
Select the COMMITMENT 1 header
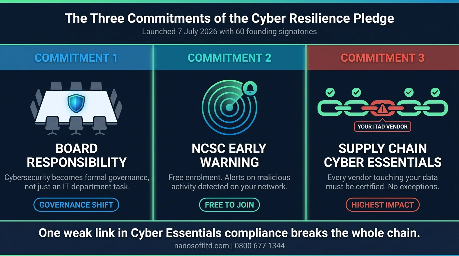click(76, 58)
